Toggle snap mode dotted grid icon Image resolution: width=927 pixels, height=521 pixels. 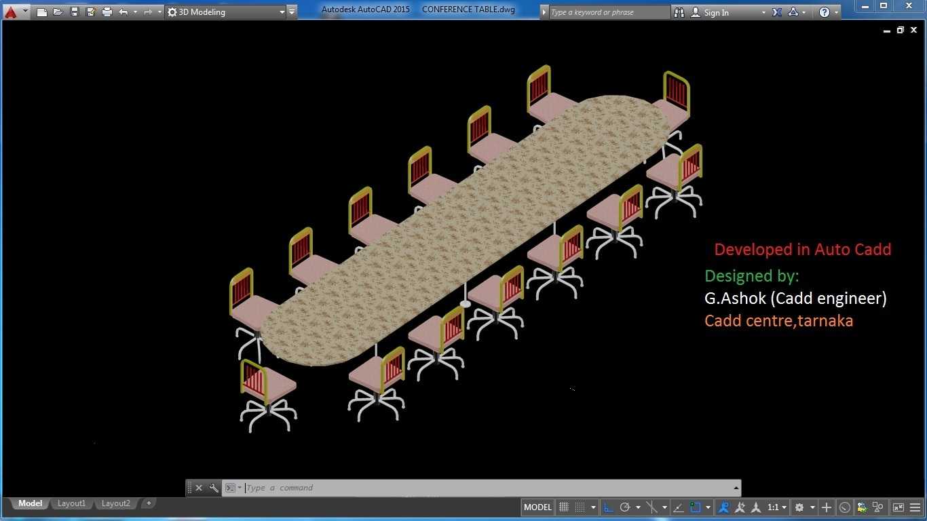[580, 507]
